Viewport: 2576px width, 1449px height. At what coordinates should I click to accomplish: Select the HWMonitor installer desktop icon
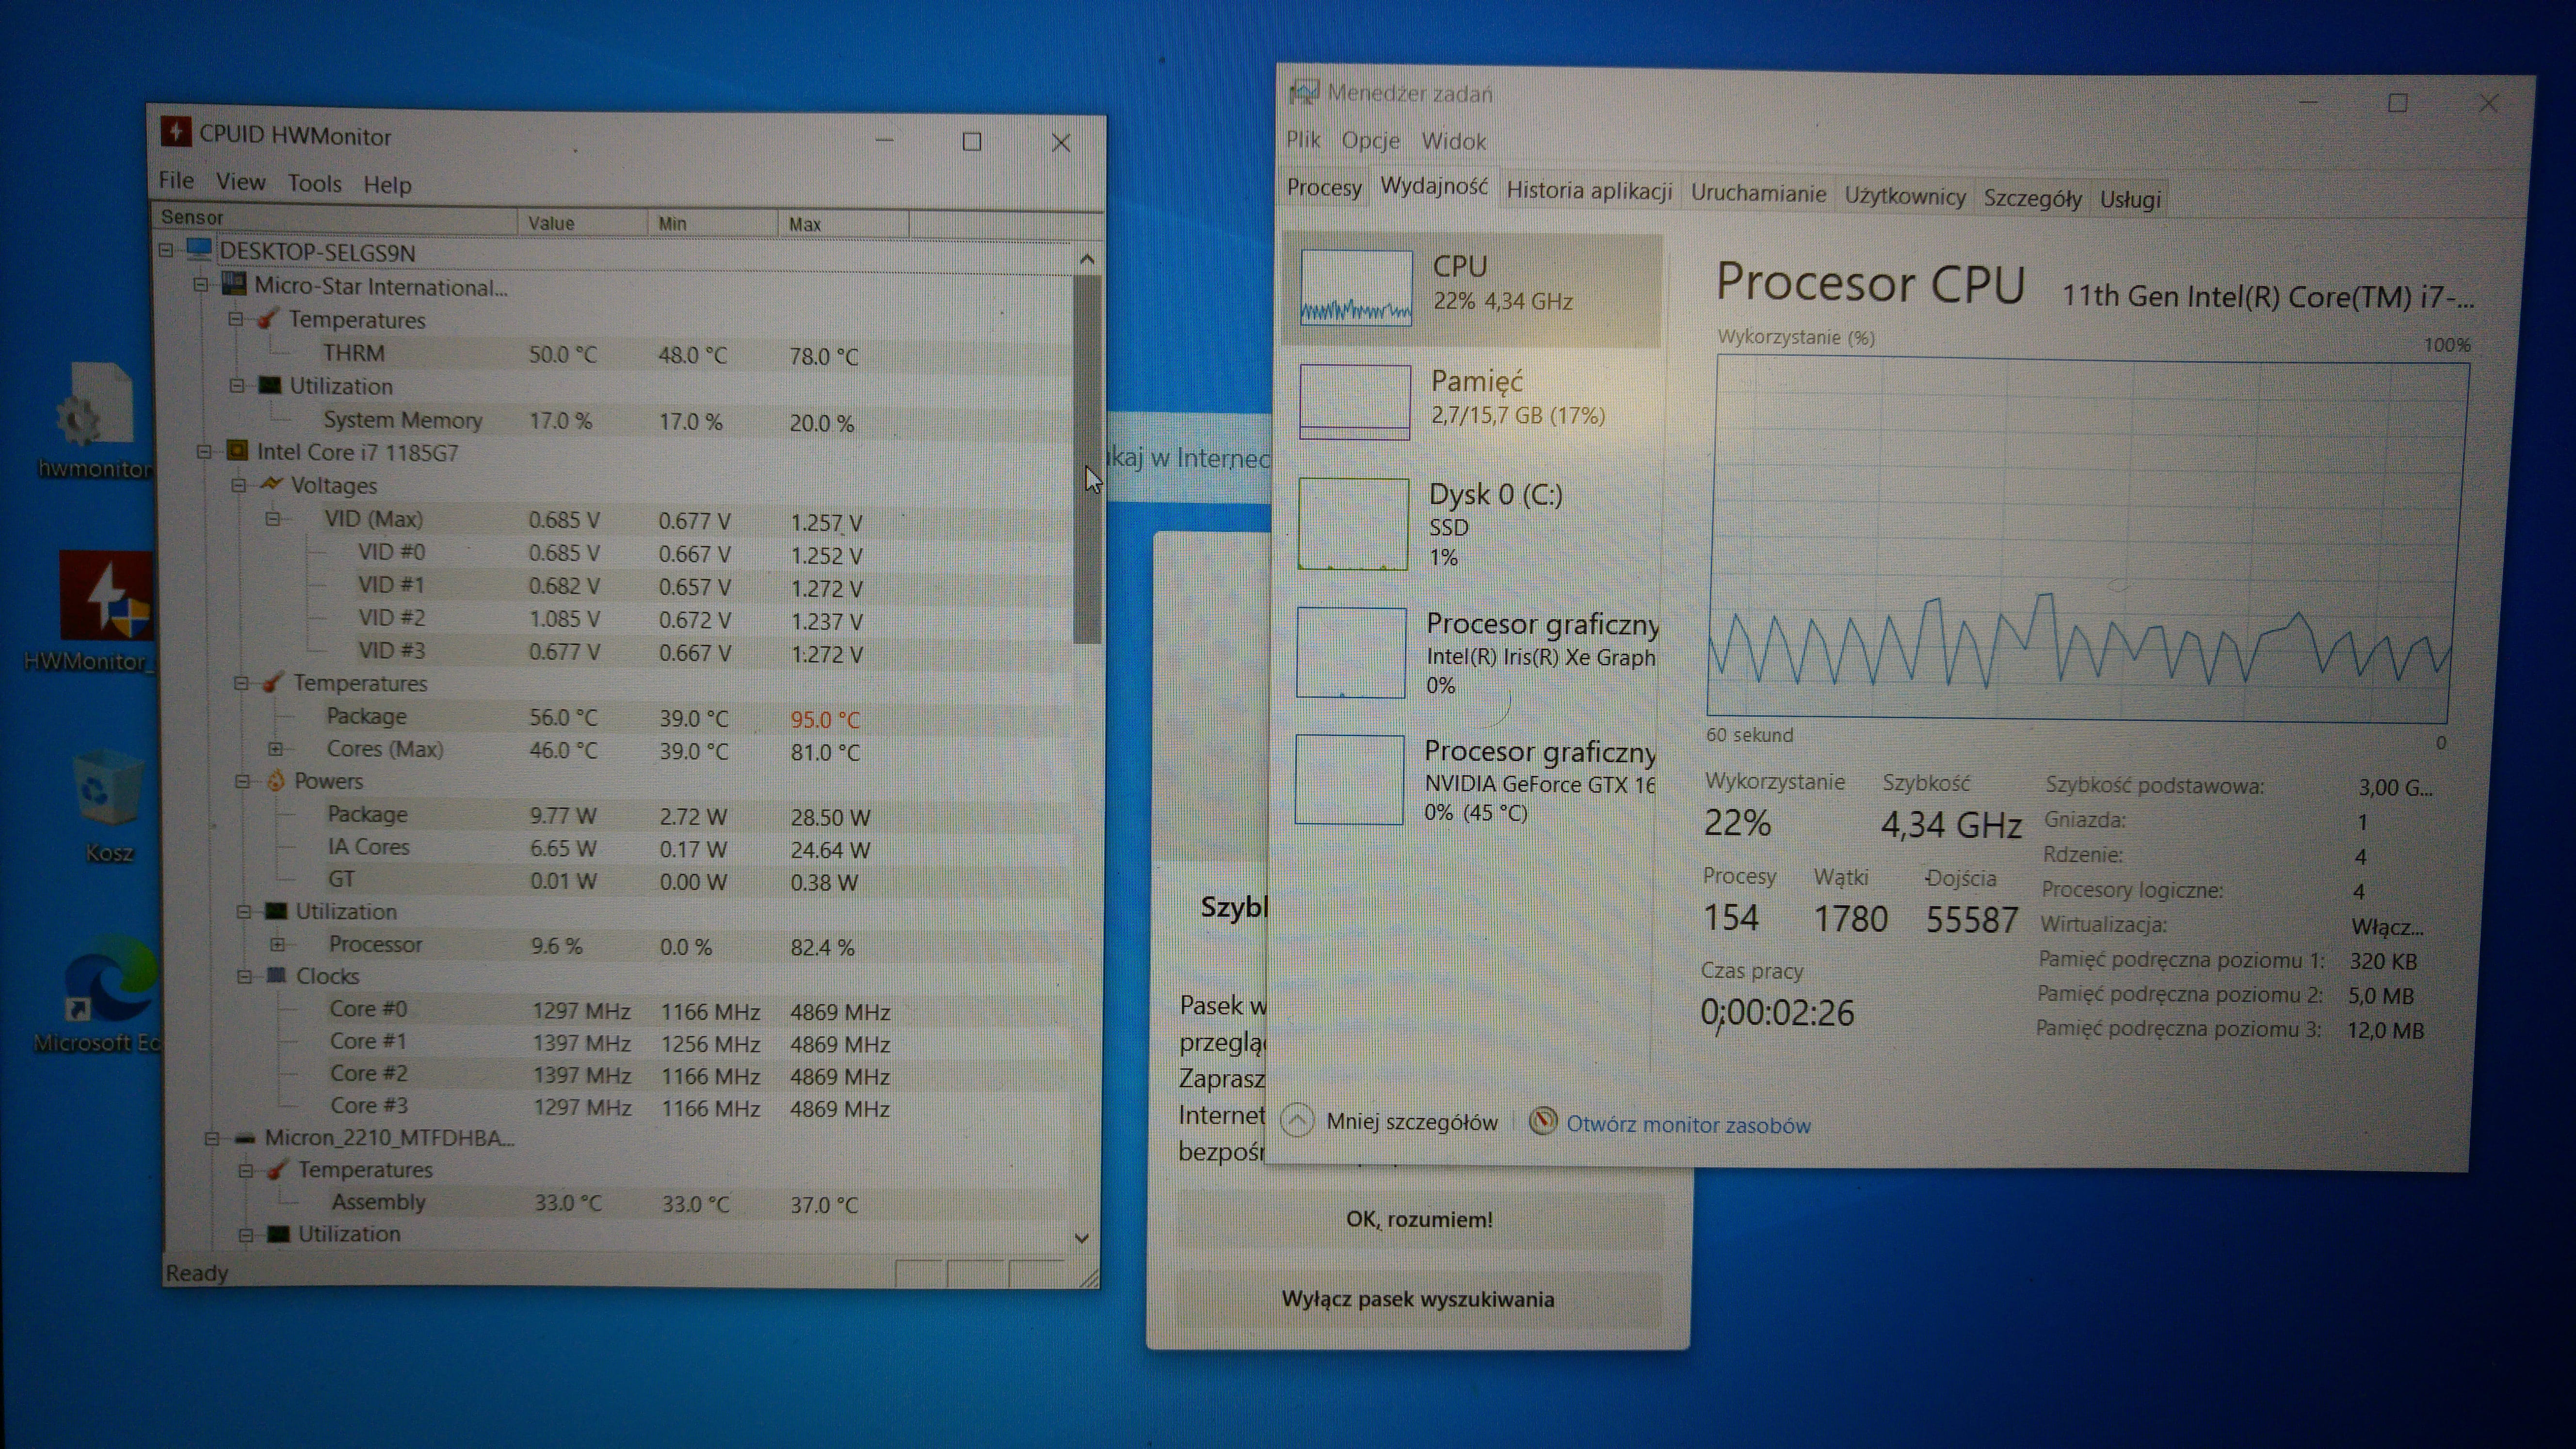100,612
